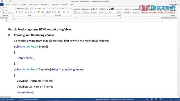Apply Normal style
Image resolution: width=180 pixels, height=101 pixels.
pos(77,10)
